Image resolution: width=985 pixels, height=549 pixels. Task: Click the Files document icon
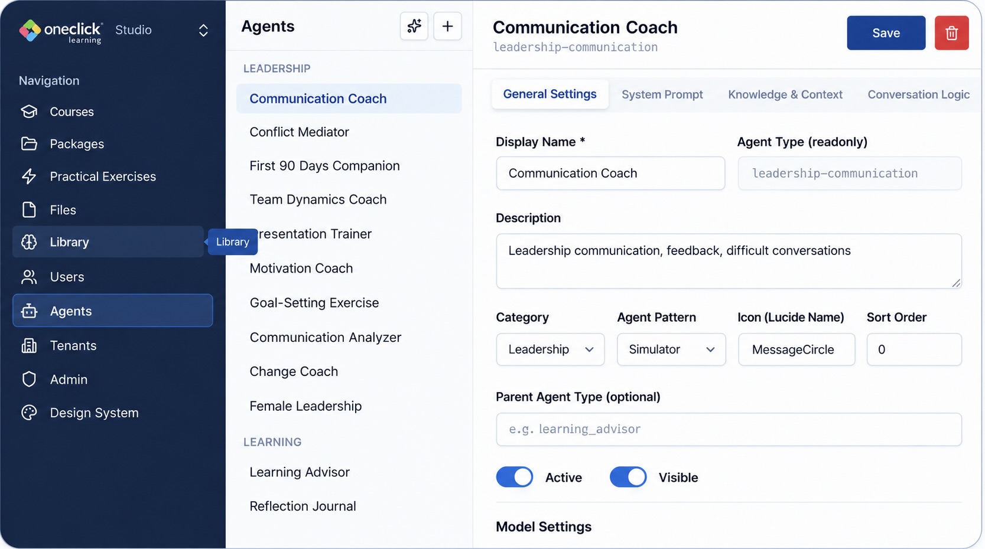tap(29, 210)
